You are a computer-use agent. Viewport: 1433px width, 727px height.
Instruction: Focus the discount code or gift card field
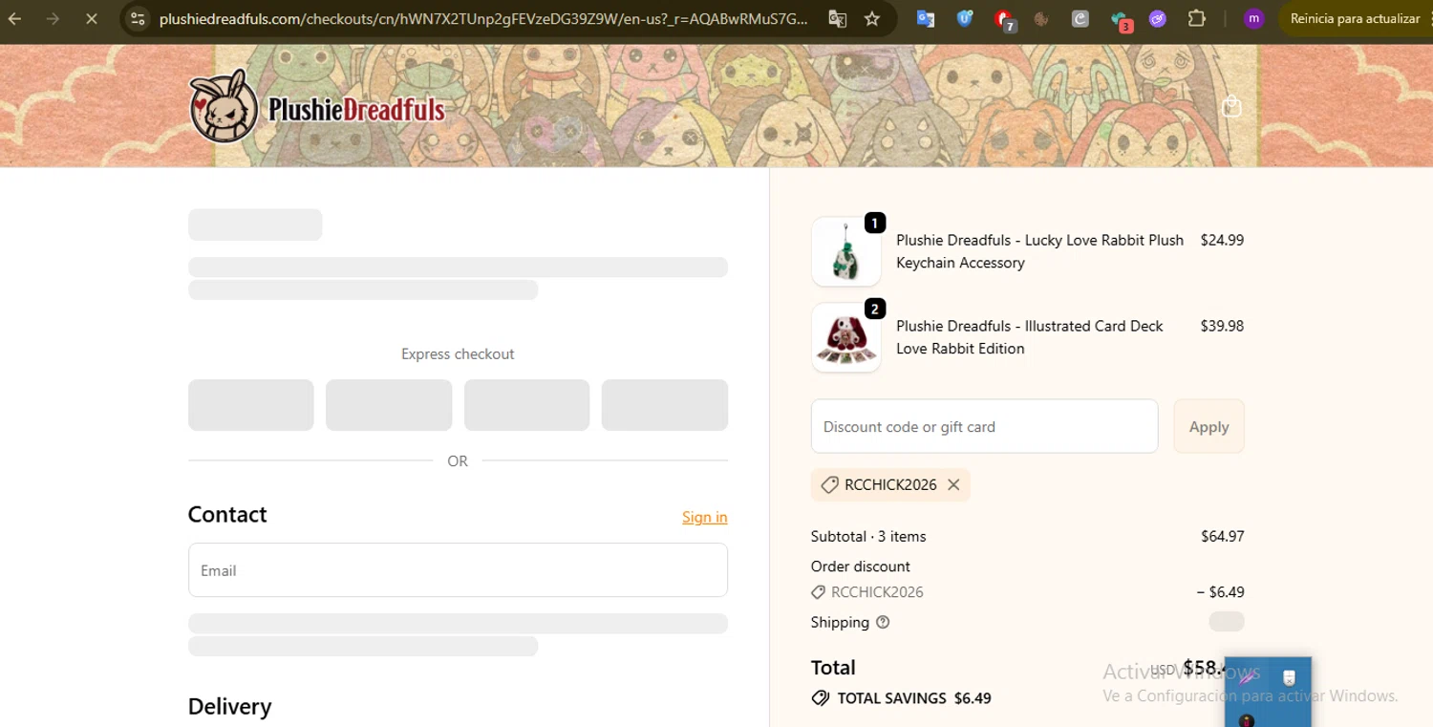pos(984,426)
